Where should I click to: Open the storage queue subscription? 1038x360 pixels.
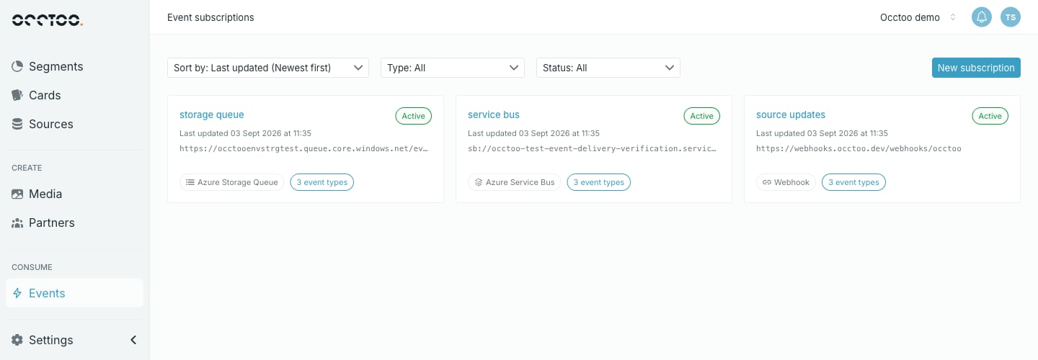click(x=212, y=114)
